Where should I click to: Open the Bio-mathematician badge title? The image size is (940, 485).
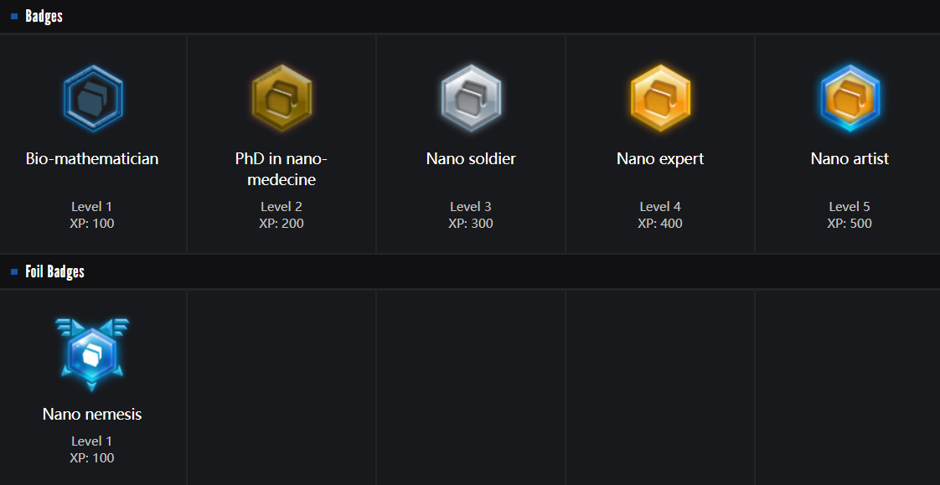coord(92,159)
